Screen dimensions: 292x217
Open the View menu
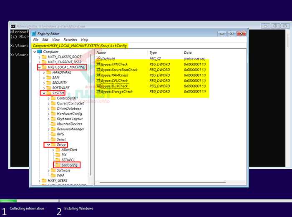coord(55,40)
